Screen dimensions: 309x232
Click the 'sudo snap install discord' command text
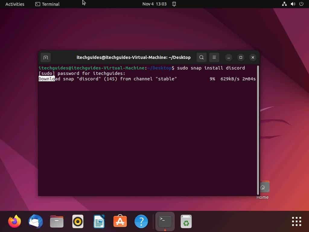click(211, 68)
